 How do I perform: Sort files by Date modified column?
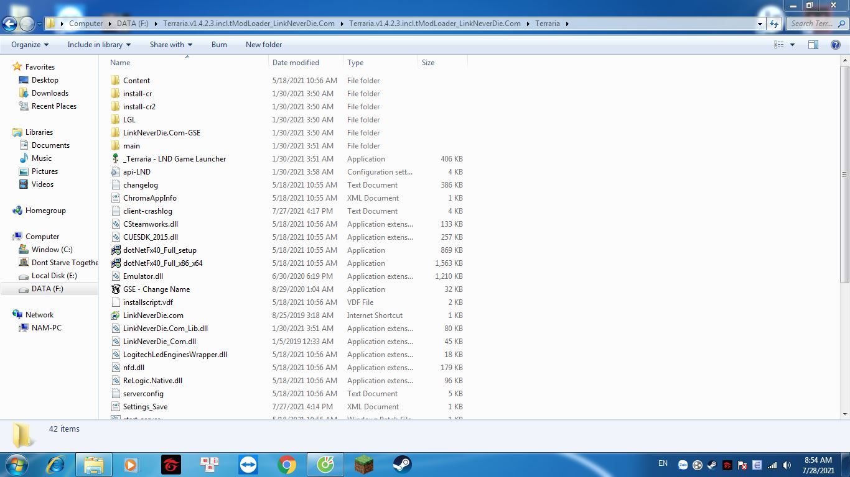click(296, 63)
